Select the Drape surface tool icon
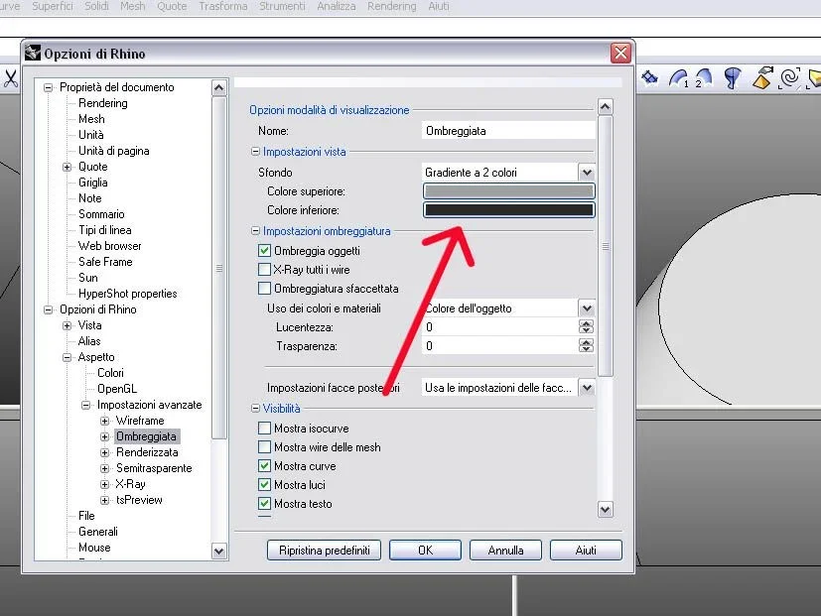The width and height of the screenshot is (821, 616). (762, 77)
